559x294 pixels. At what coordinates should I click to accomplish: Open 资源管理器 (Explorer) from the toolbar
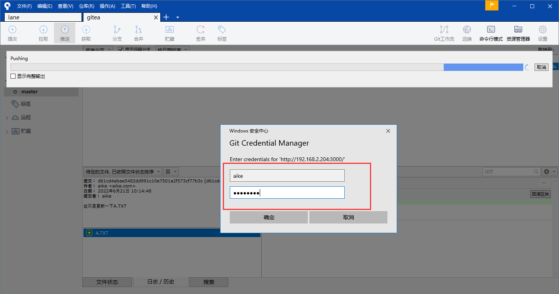click(x=518, y=33)
